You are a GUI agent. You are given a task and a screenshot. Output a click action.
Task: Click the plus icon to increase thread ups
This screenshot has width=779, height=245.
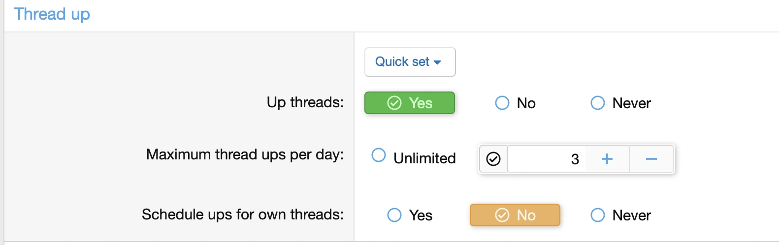click(x=607, y=159)
